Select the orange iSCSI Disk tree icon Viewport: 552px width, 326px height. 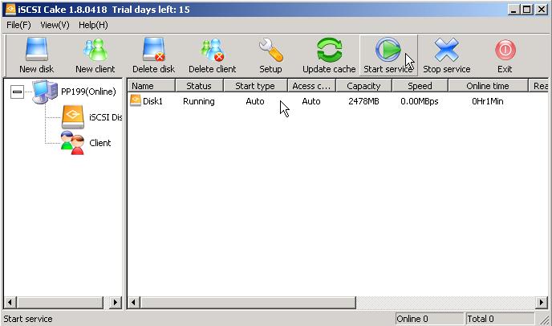click(73, 117)
